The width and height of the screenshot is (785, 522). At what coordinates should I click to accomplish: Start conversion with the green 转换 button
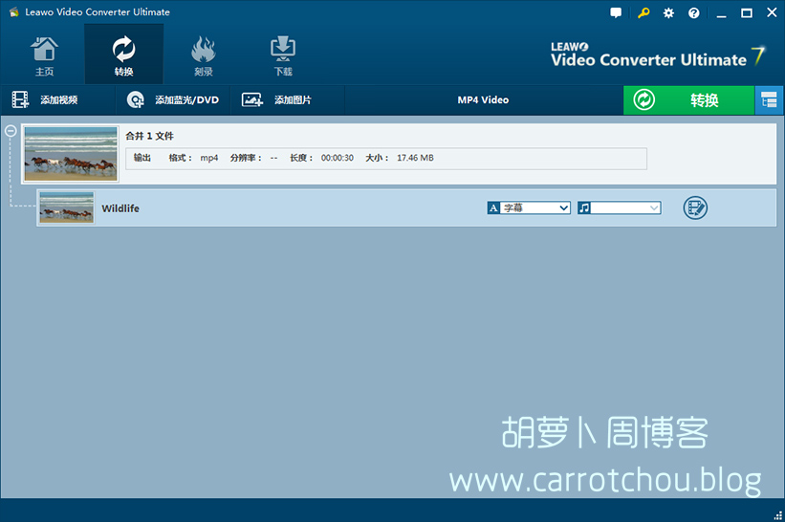(x=688, y=100)
